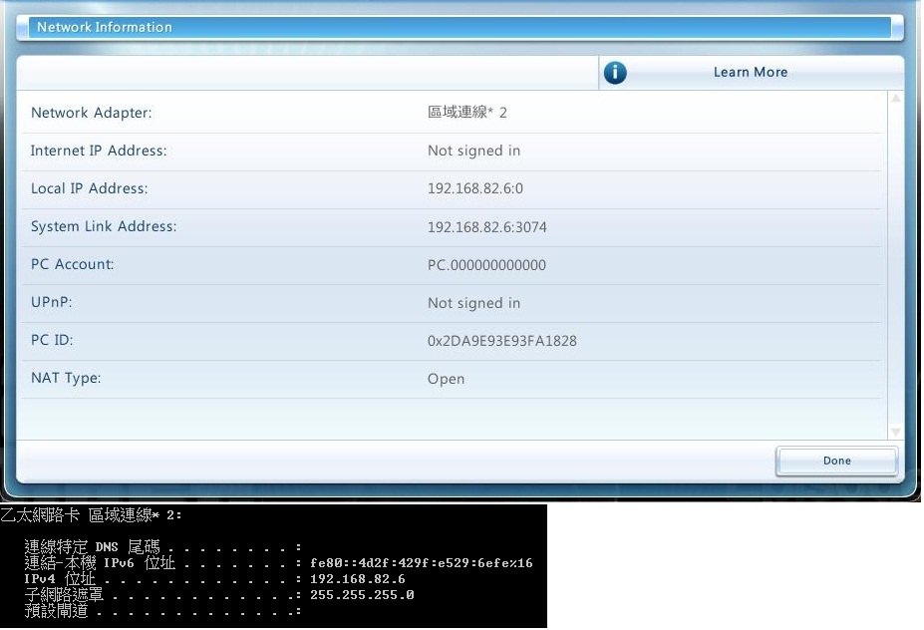Select the Local IP Address label

pos(89,188)
